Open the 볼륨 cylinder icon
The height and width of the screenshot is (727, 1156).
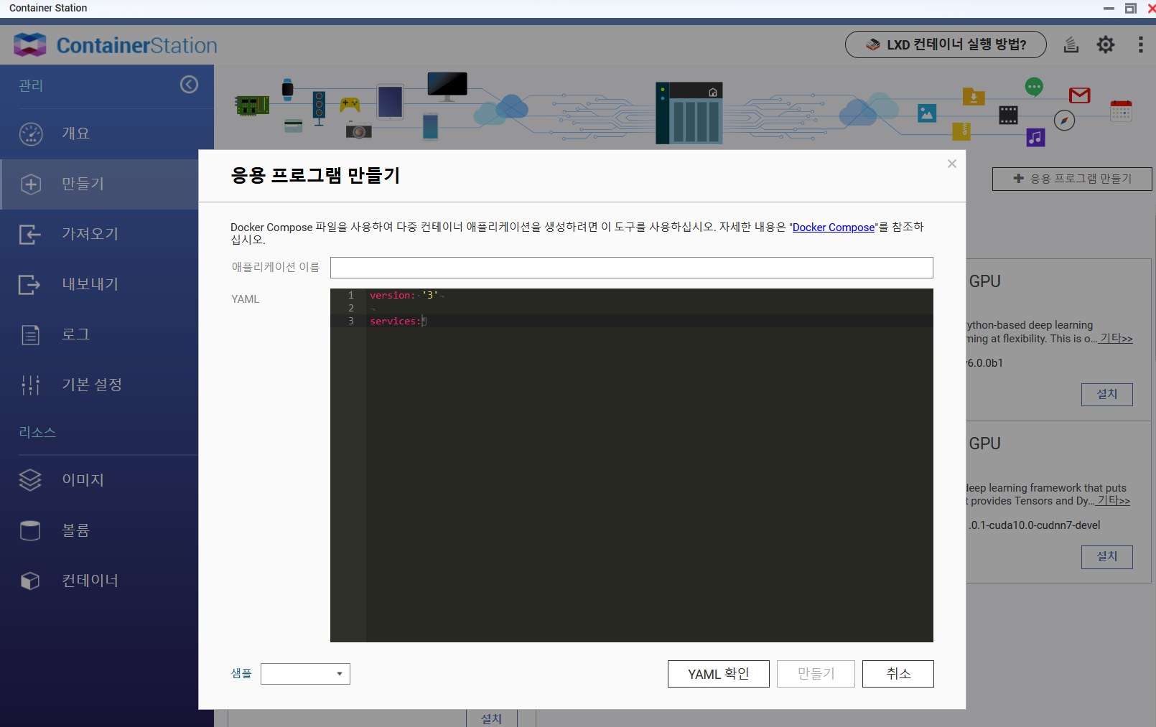[x=30, y=530]
